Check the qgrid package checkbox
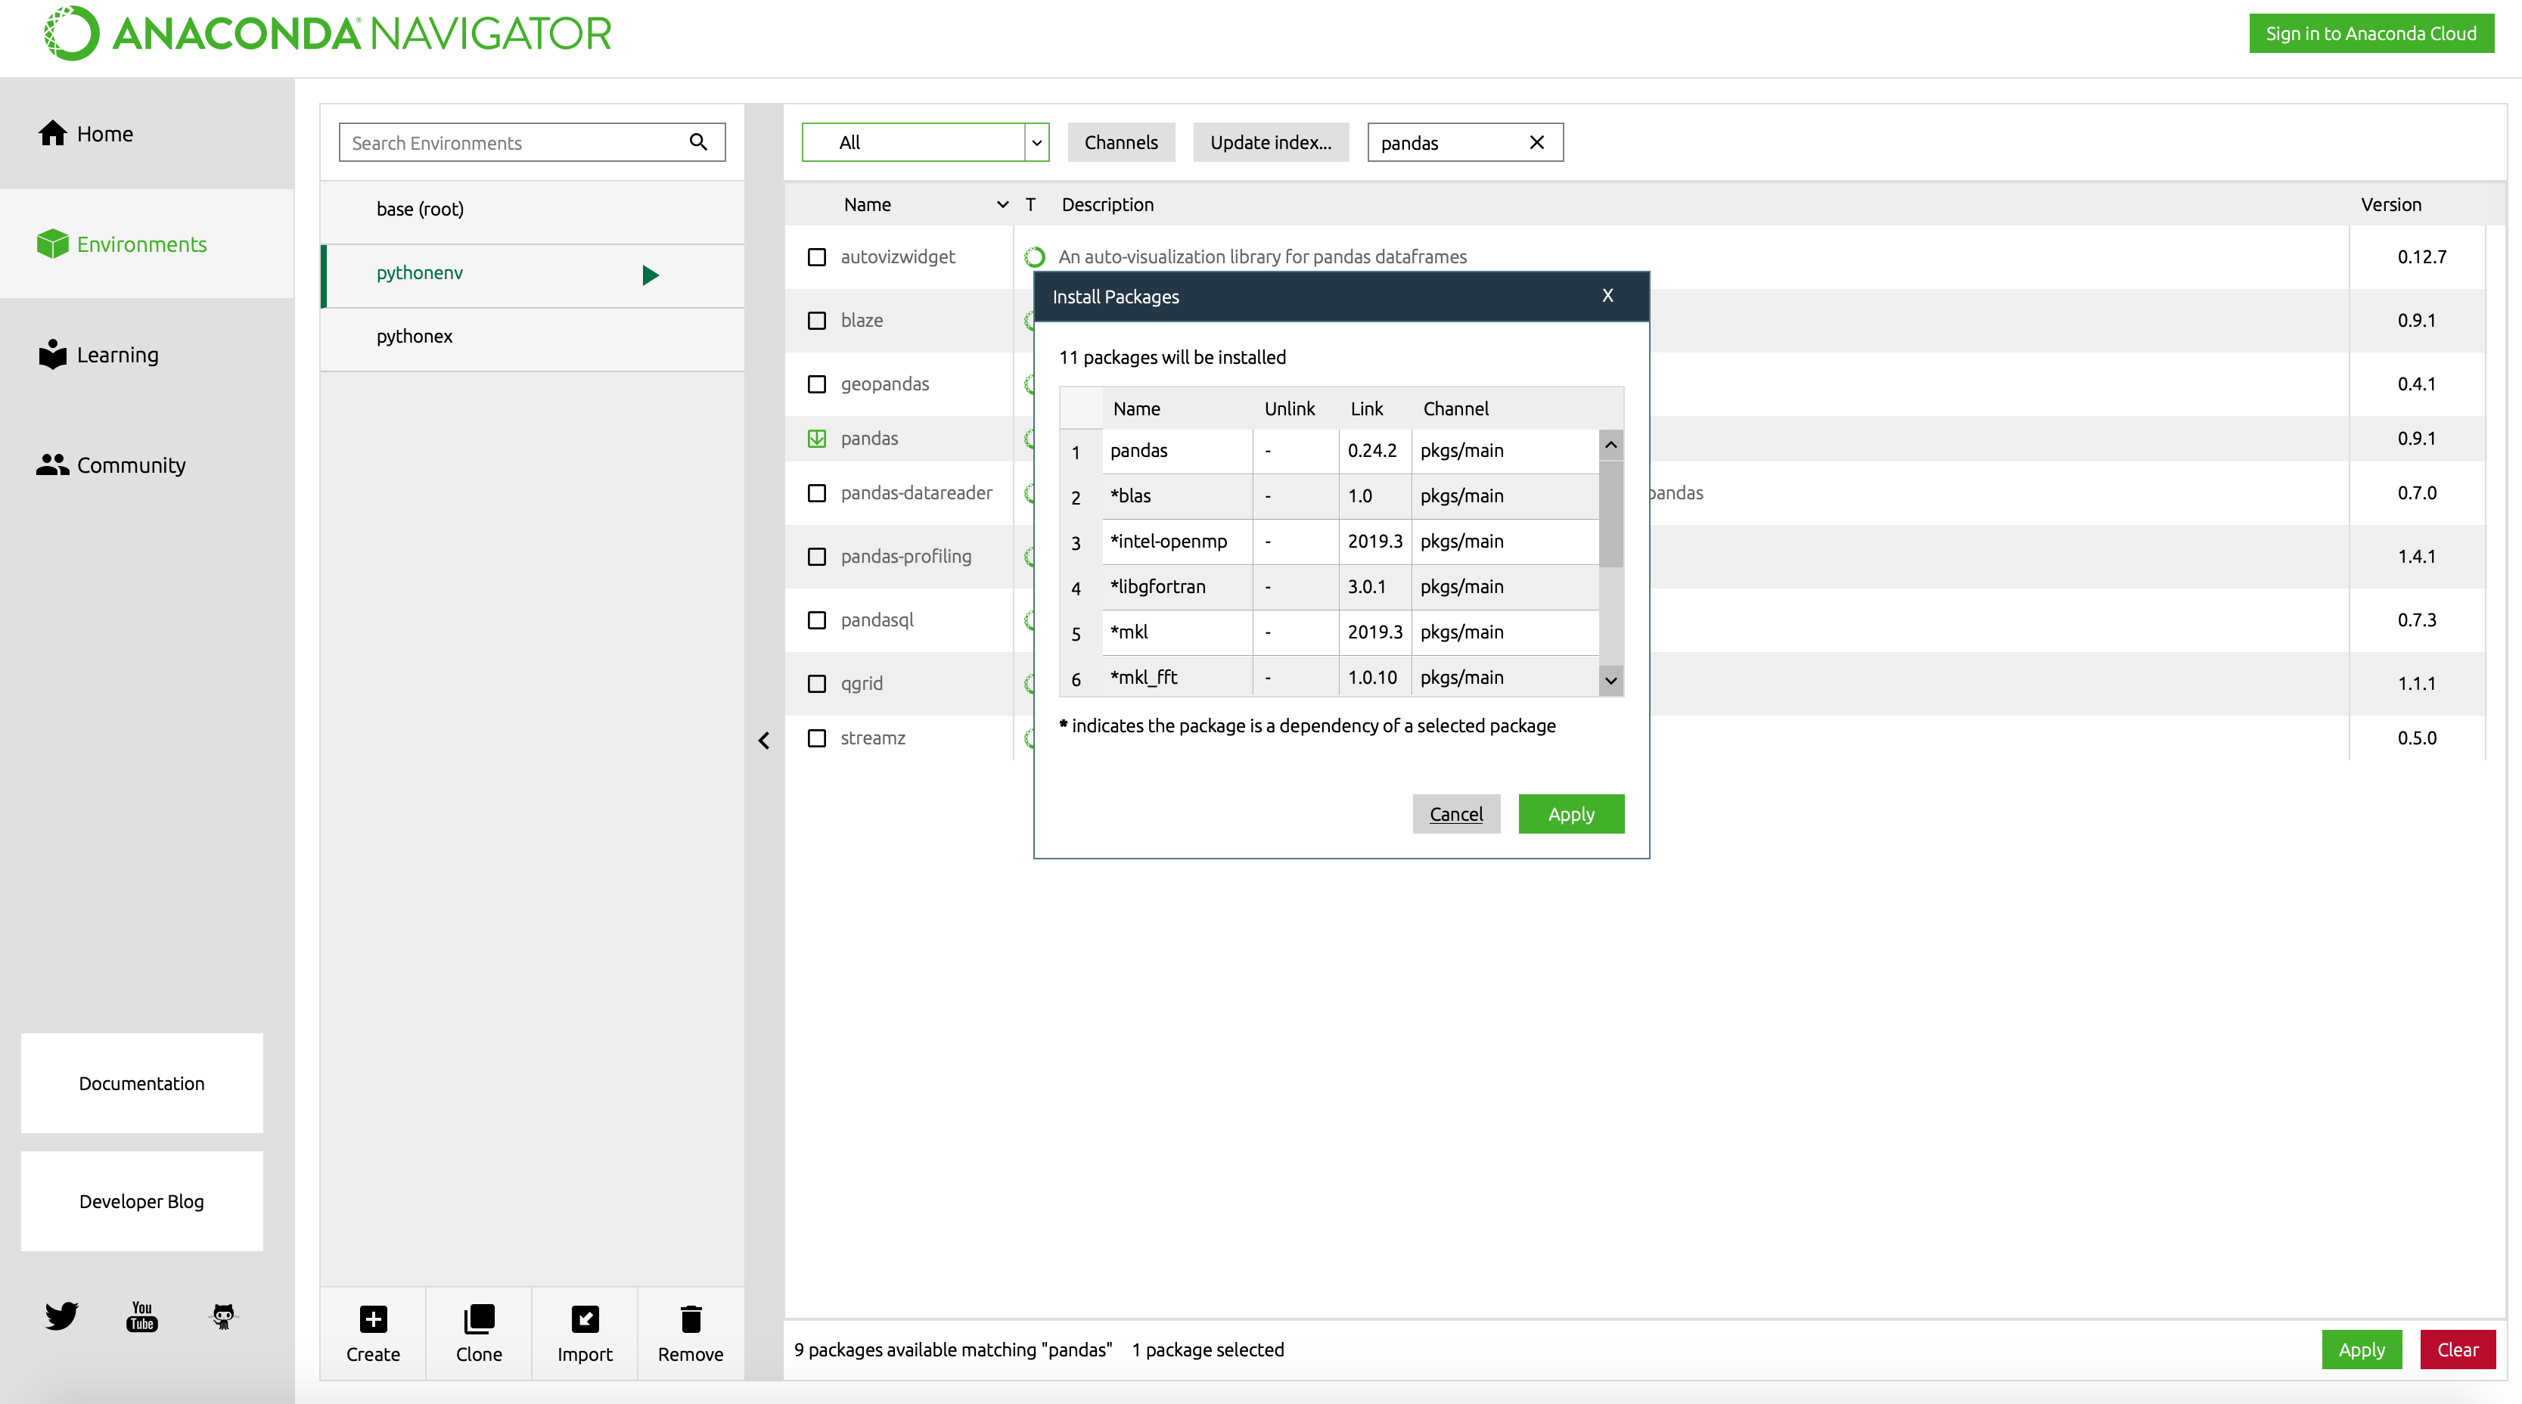The image size is (2522, 1404). click(816, 683)
